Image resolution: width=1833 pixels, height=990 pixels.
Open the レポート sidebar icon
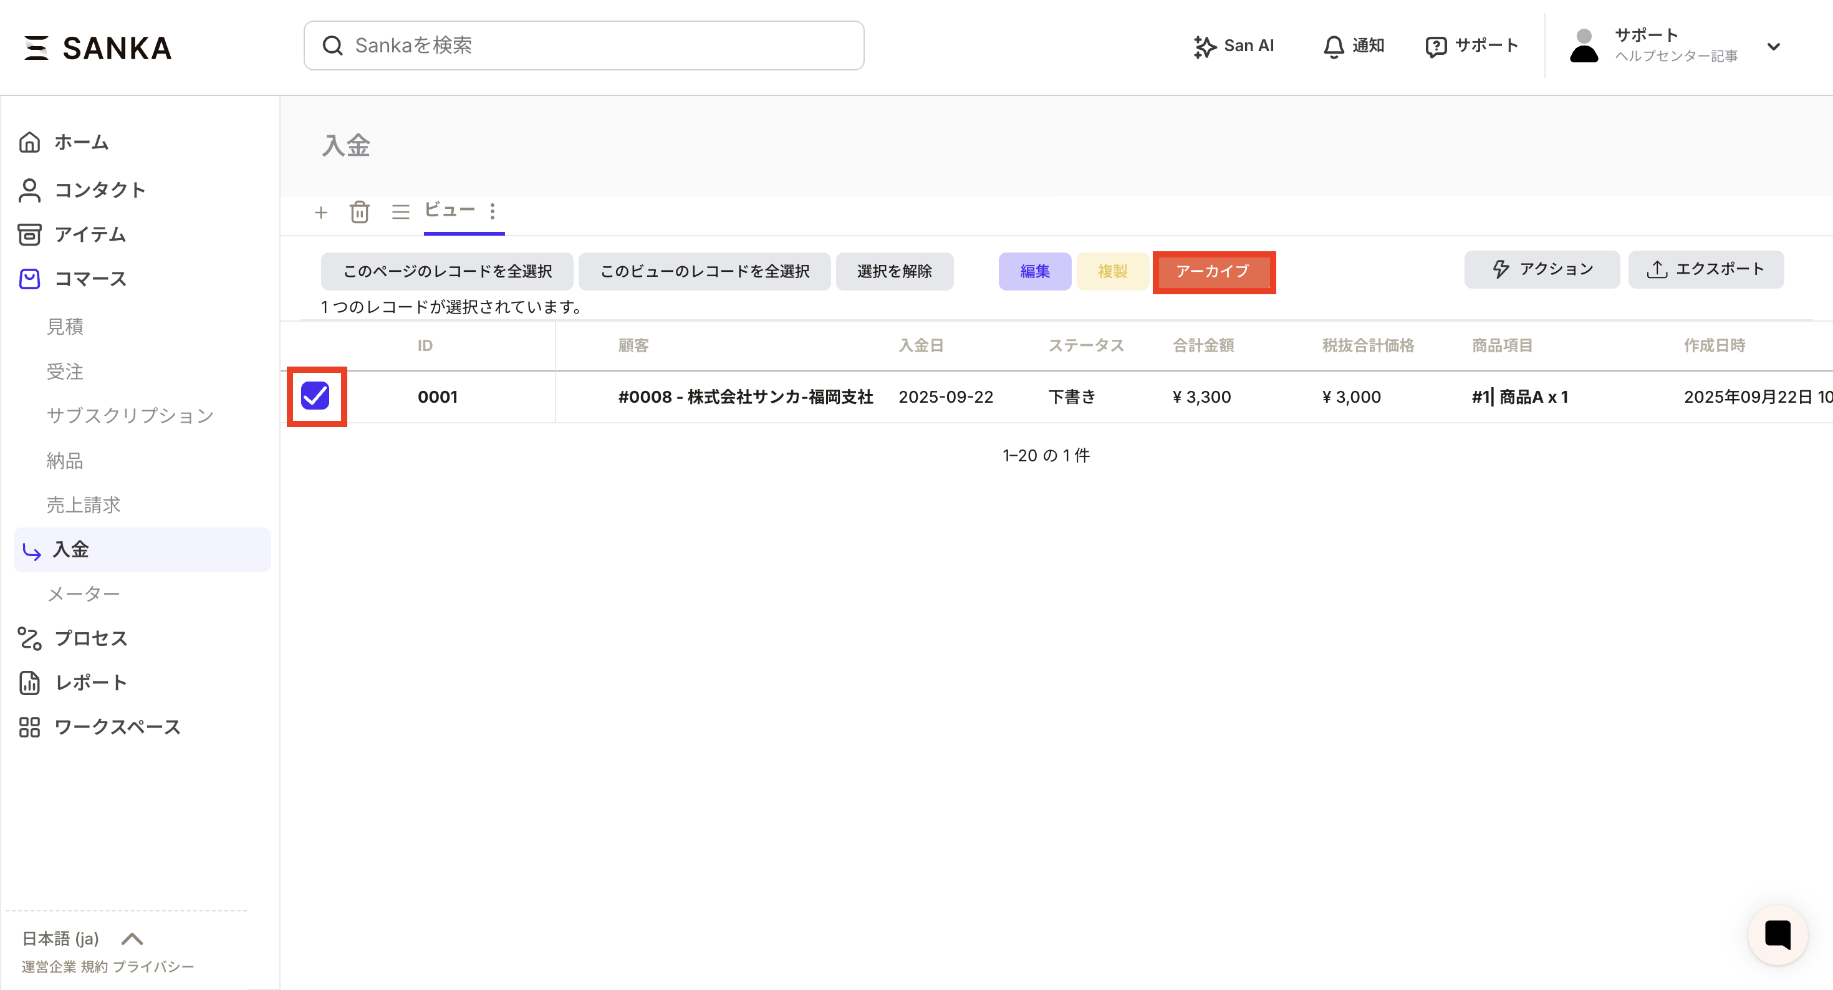[x=29, y=683]
